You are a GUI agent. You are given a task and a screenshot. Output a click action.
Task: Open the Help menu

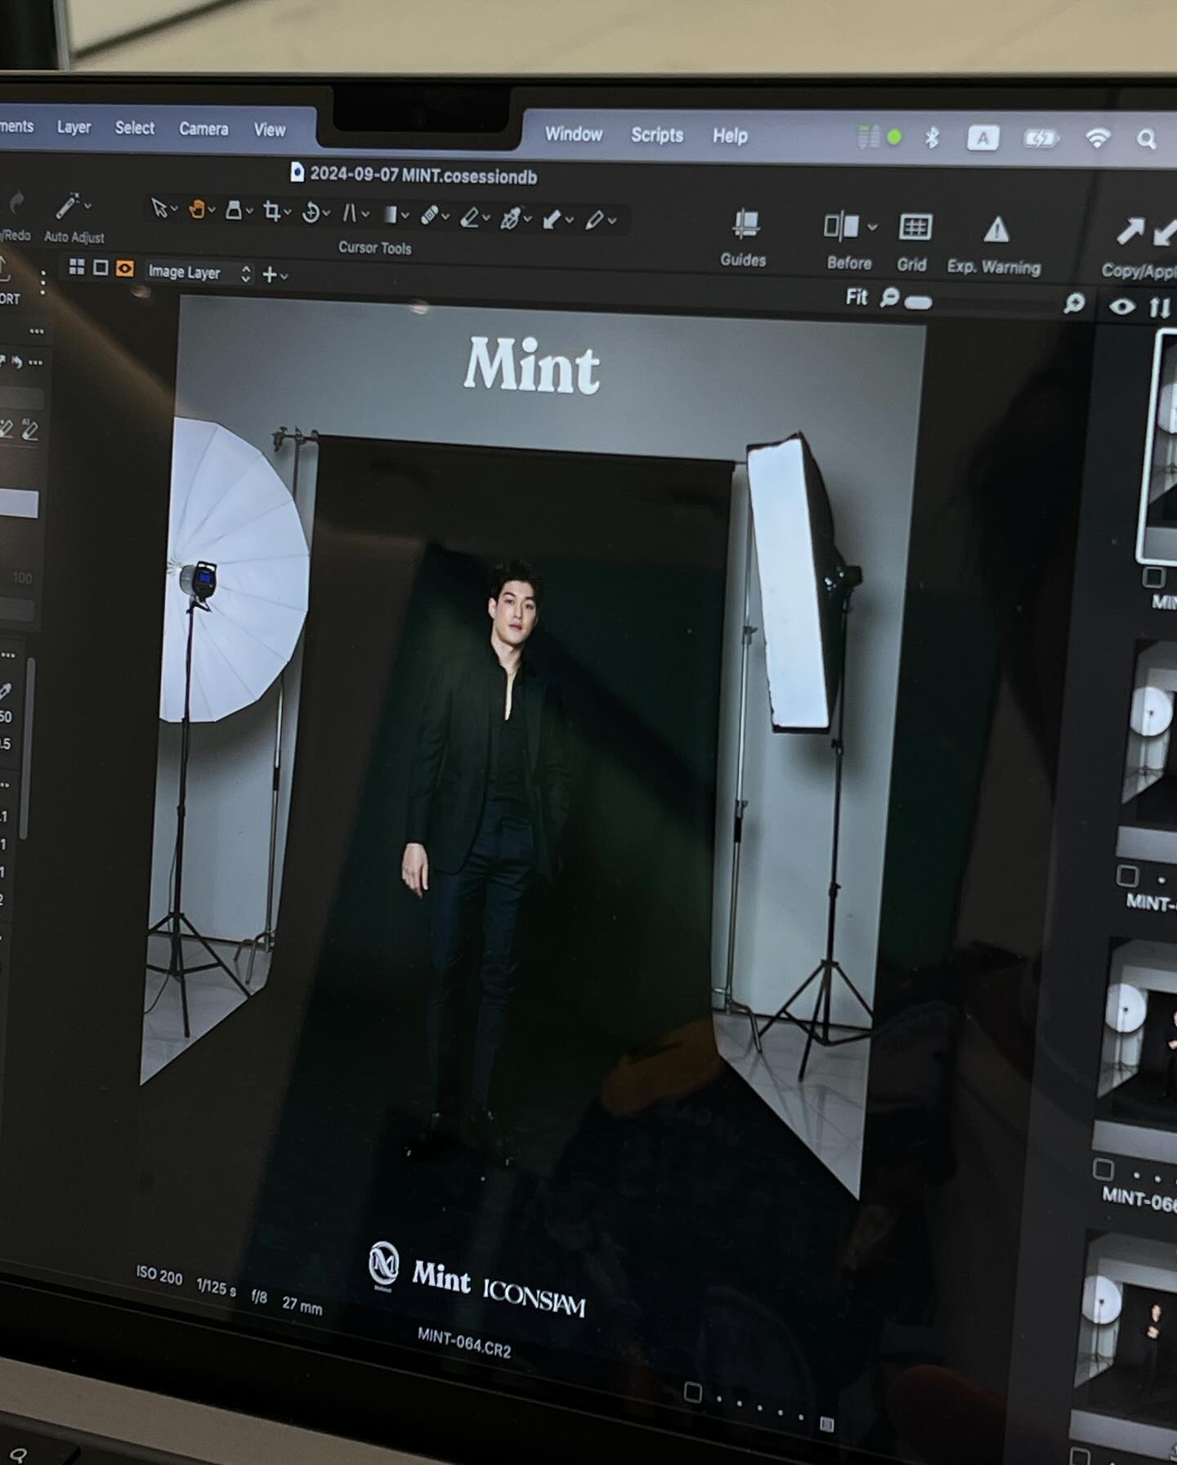[730, 136]
